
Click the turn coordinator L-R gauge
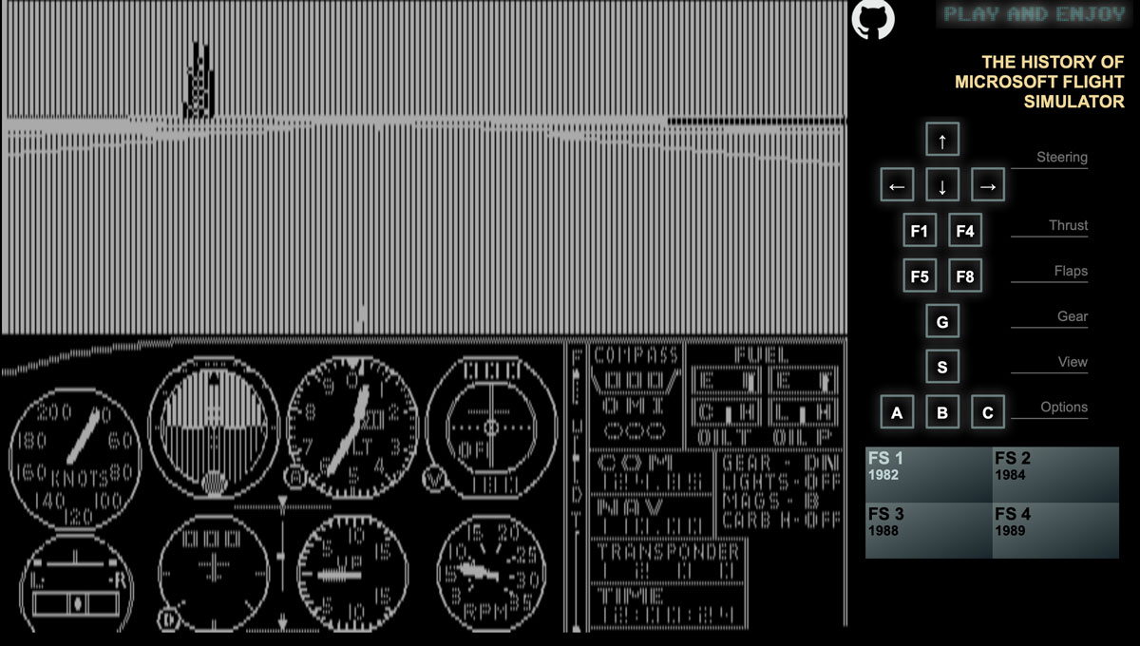(x=75, y=583)
